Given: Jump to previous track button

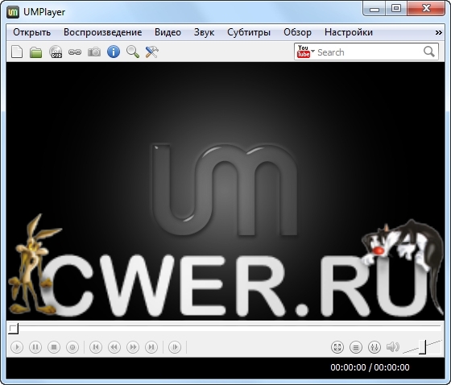Looking at the screenshot, I should coord(96,347).
